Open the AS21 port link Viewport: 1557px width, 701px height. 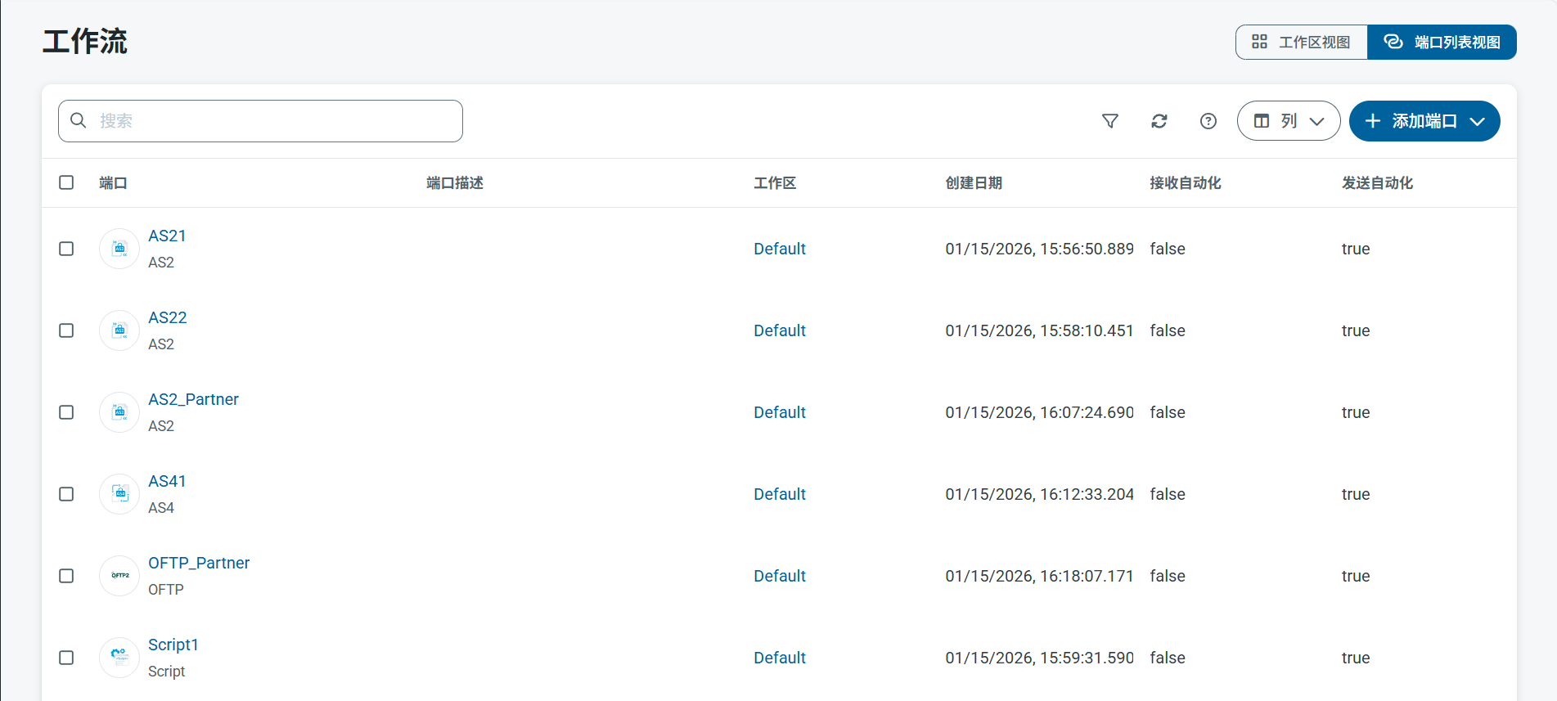(167, 236)
